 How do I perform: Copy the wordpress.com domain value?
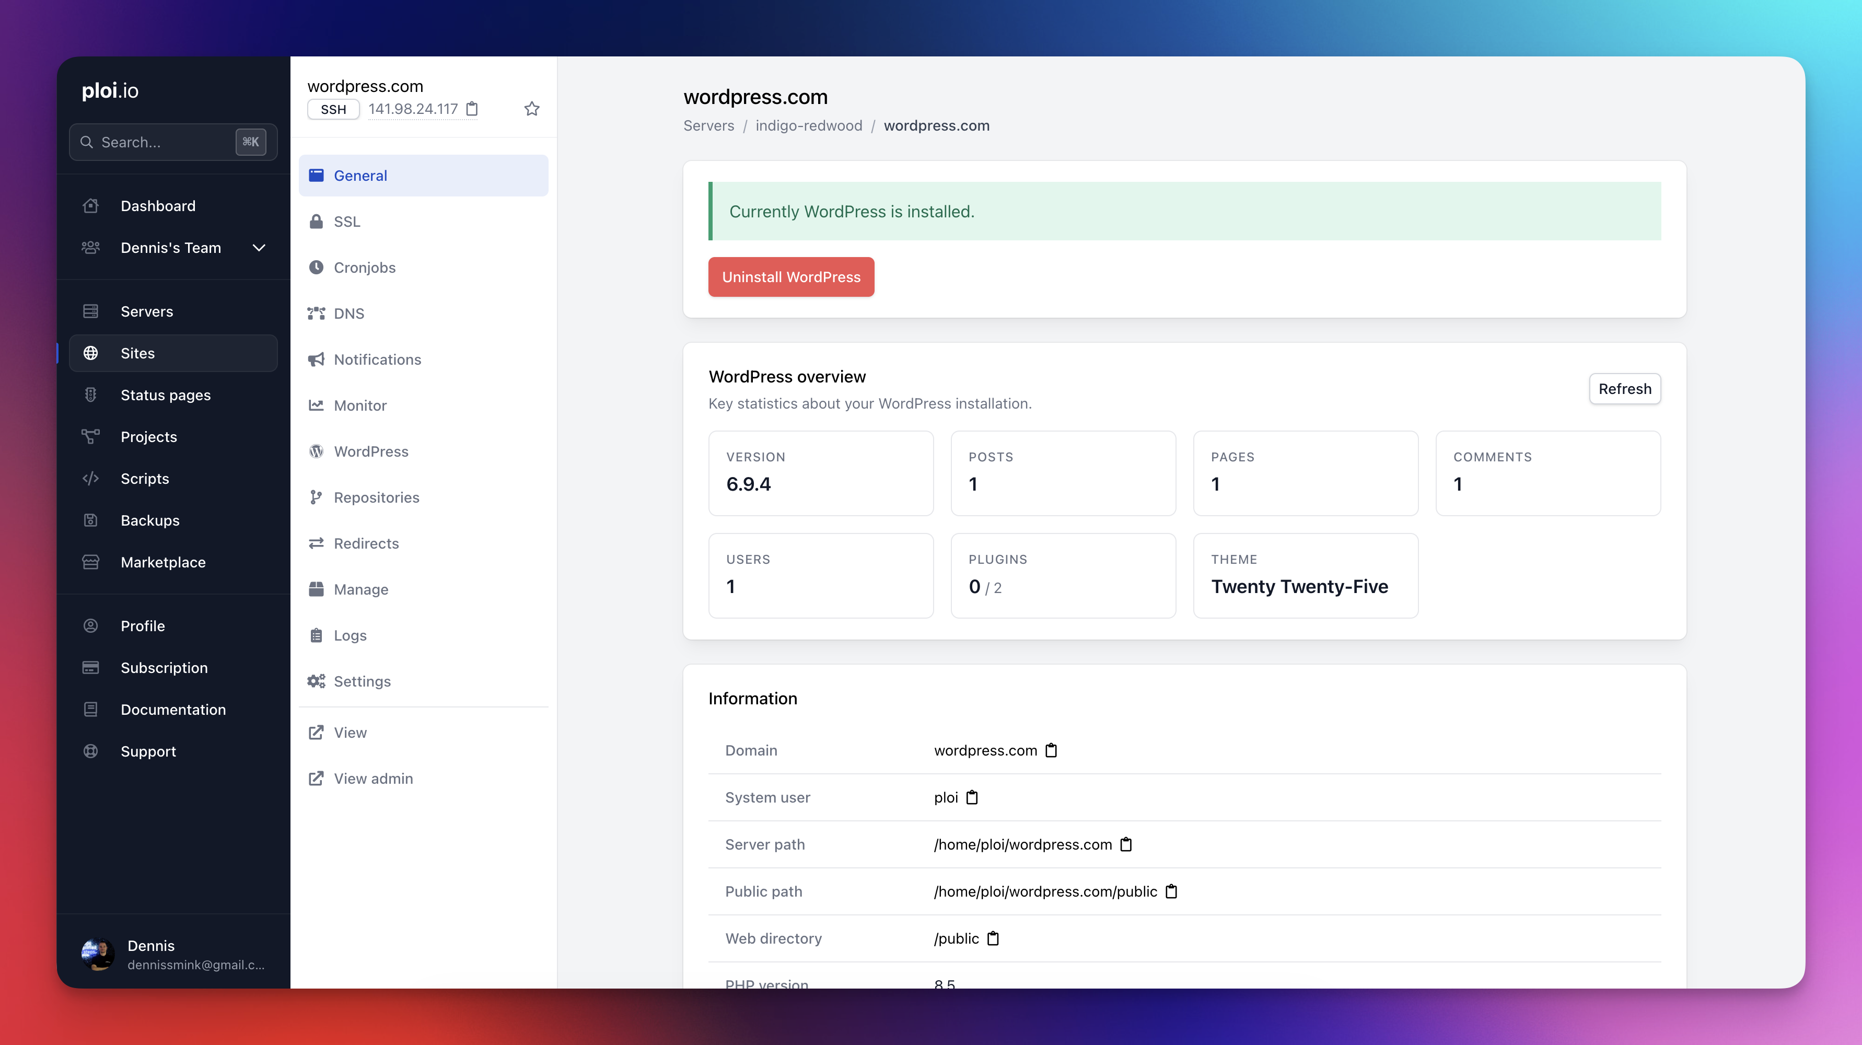click(1051, 750)
